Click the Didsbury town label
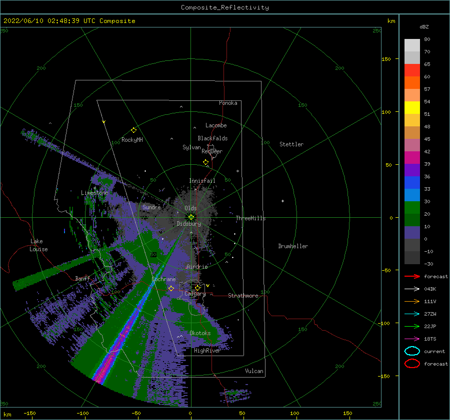450x420 pixels. (x=188, y=224)
